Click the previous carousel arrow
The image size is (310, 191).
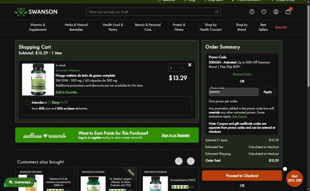click(x=179, y=161)
